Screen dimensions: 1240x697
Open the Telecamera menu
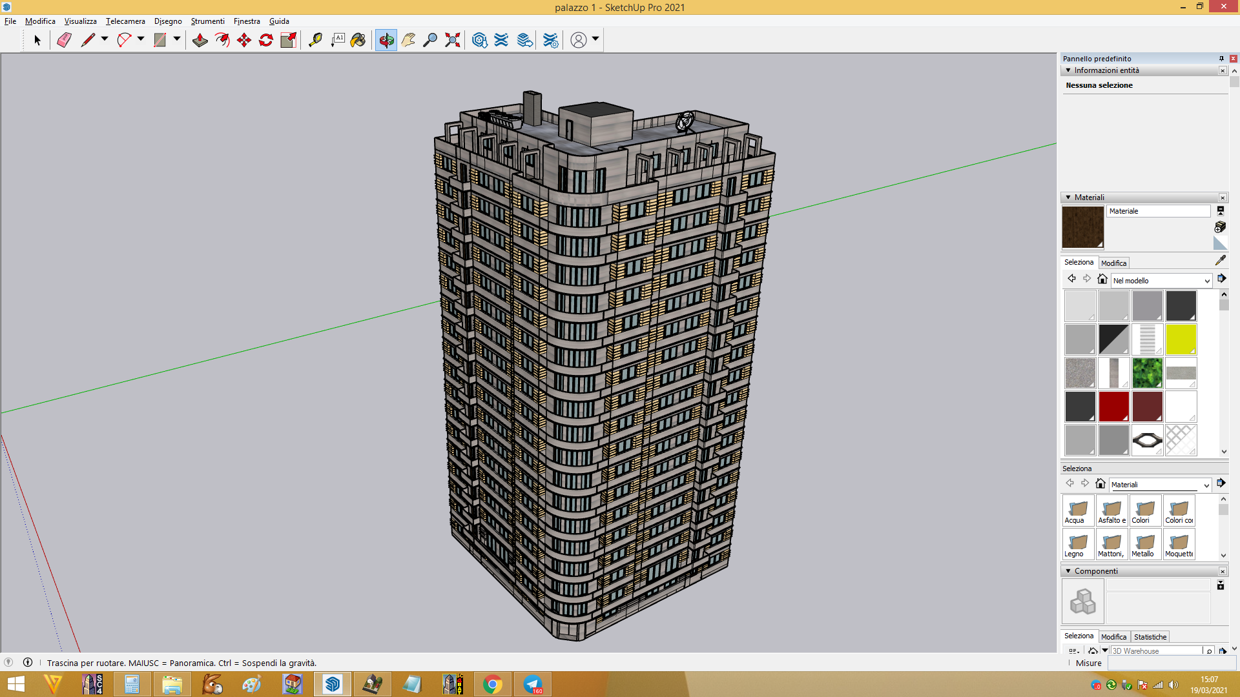click(125, 21)
